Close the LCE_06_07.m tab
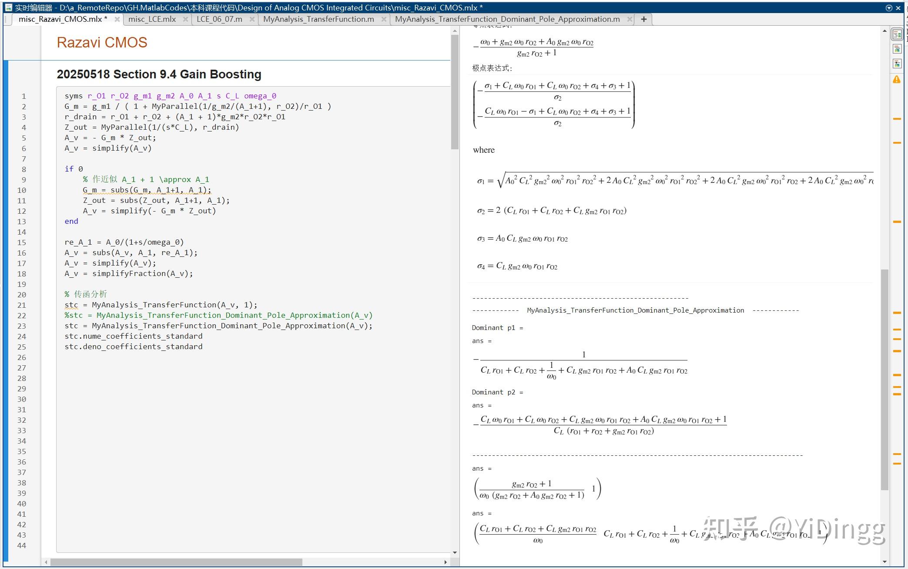The image size is (908, 569). [252, 19]
